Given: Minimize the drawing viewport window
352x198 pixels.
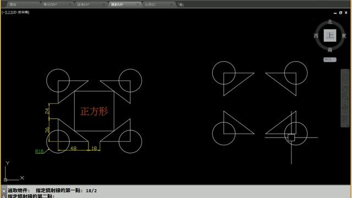Looking at the screenshot, I should tap(335, 13).
